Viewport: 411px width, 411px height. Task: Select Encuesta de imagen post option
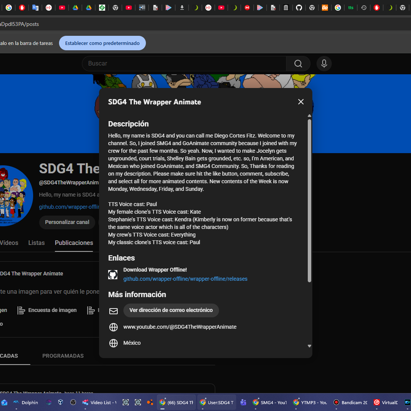[47, 310]
